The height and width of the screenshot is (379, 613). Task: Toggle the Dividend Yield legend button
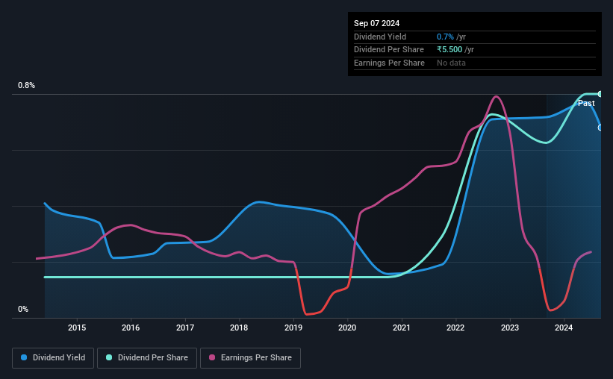53,358
